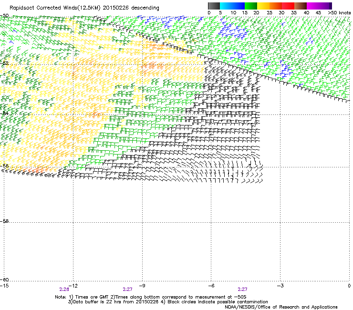353x310 pixels.
Task: Click the yellow 20–25 knots legend swatch
Action: 263,6
